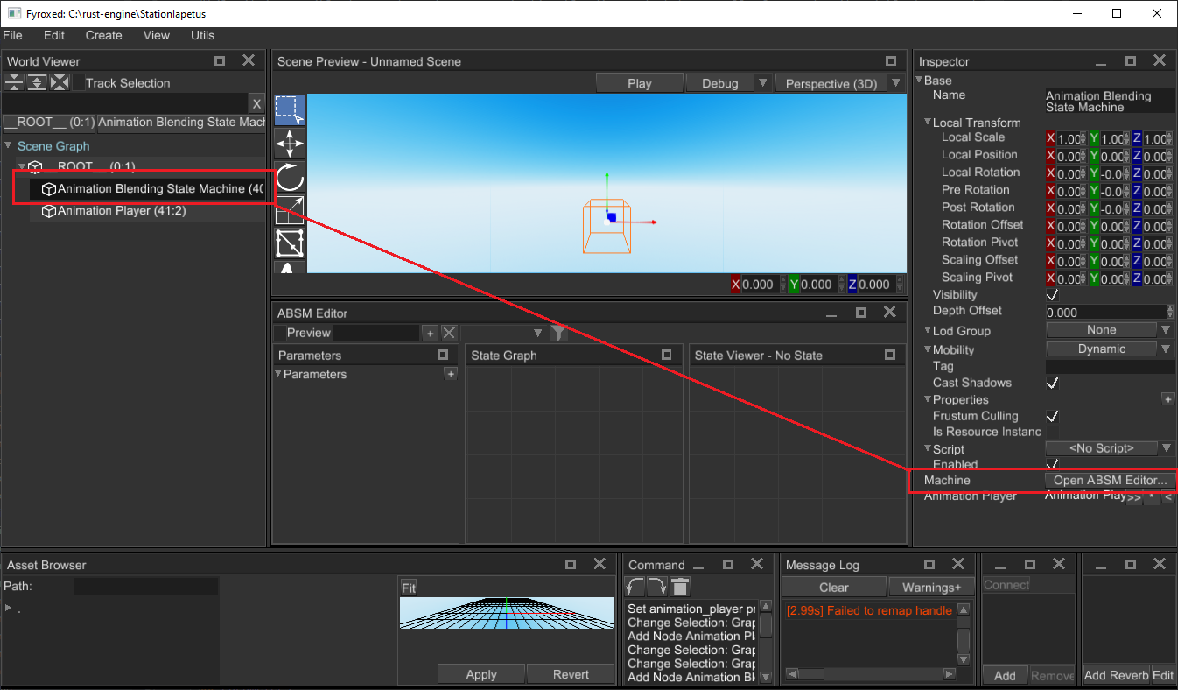The width and height of the screenshot is (1178, 690).
Task: Toggle the Script Enabled checkbox
Action: pyautogui.click(x=1053, y=463)
